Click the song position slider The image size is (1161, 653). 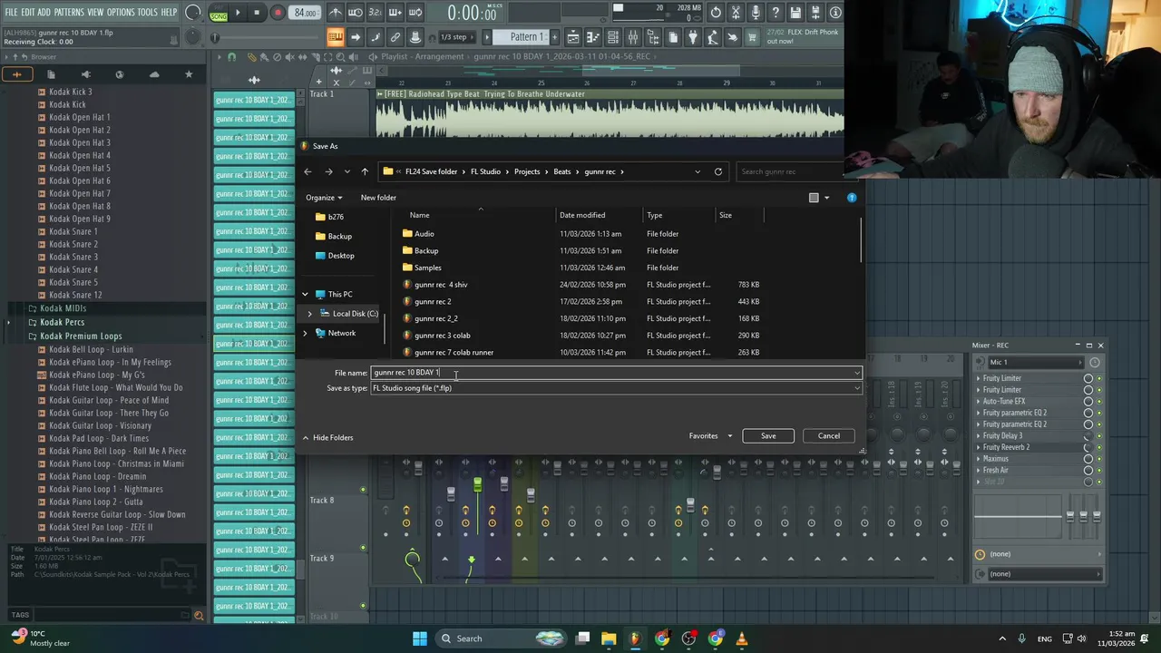pos(268,37)
